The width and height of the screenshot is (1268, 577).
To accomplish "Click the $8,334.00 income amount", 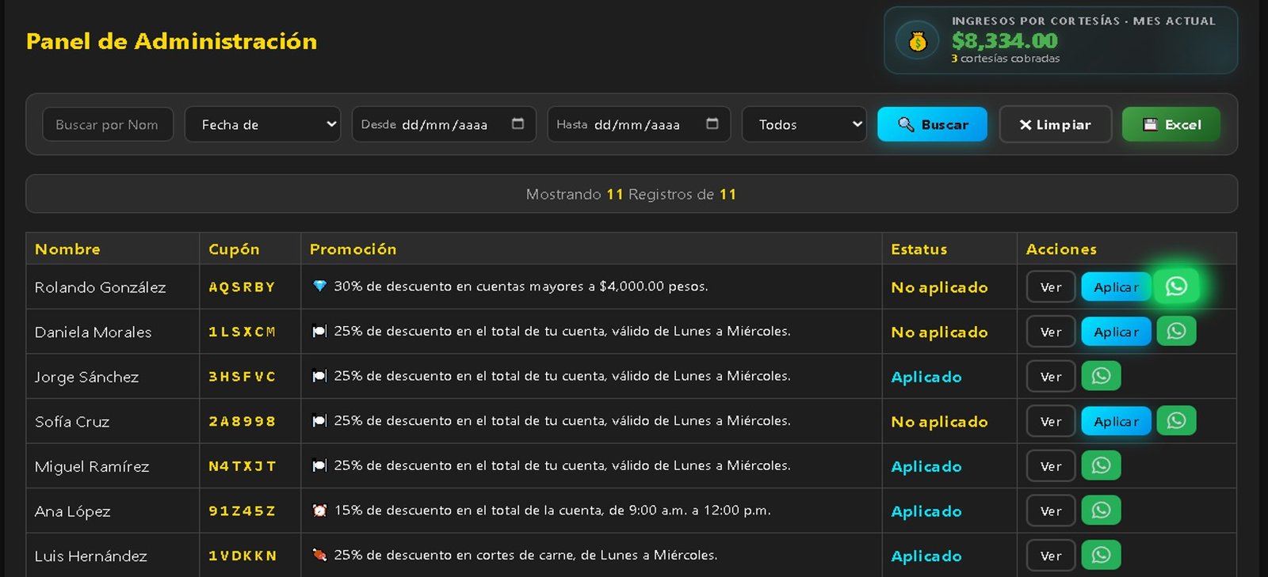I will pyautogui.click(x=1004, y=40).
